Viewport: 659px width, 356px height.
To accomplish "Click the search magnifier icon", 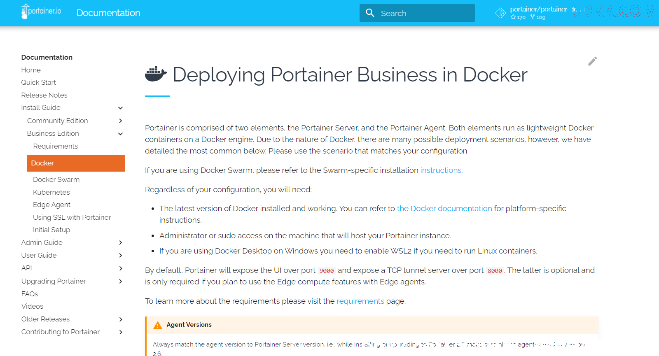I will point(370,13).
